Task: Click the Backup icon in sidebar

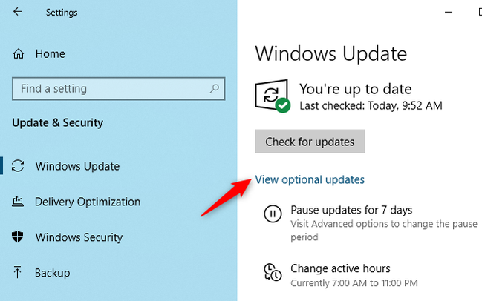Action: (x=19, y=273)
